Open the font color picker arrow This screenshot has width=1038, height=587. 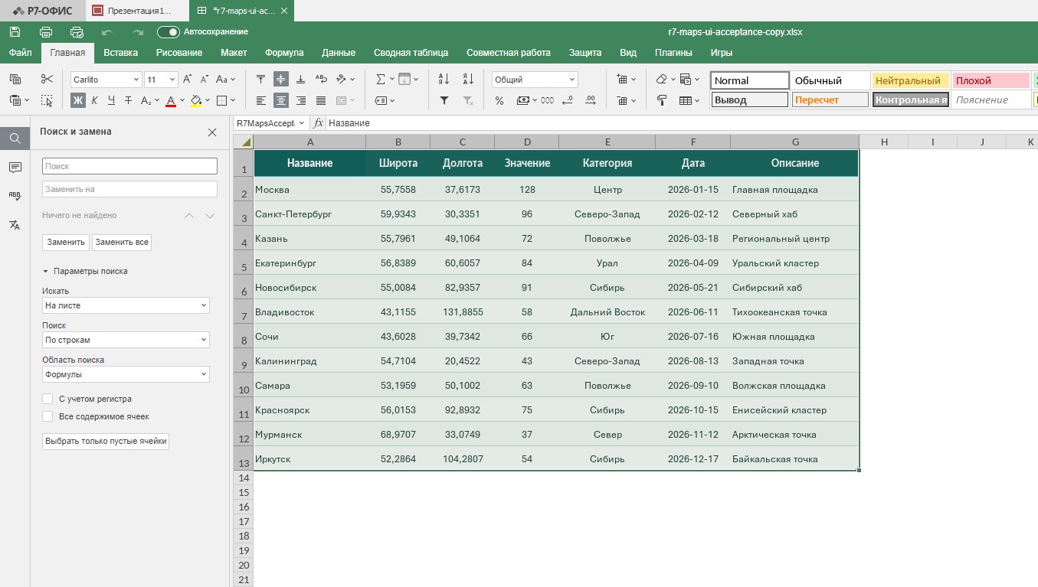coord(182,100)
